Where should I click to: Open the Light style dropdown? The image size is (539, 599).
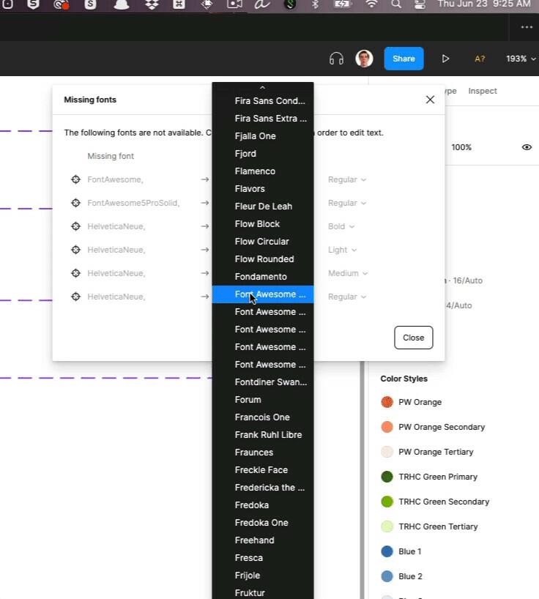(x=342, y=250)
